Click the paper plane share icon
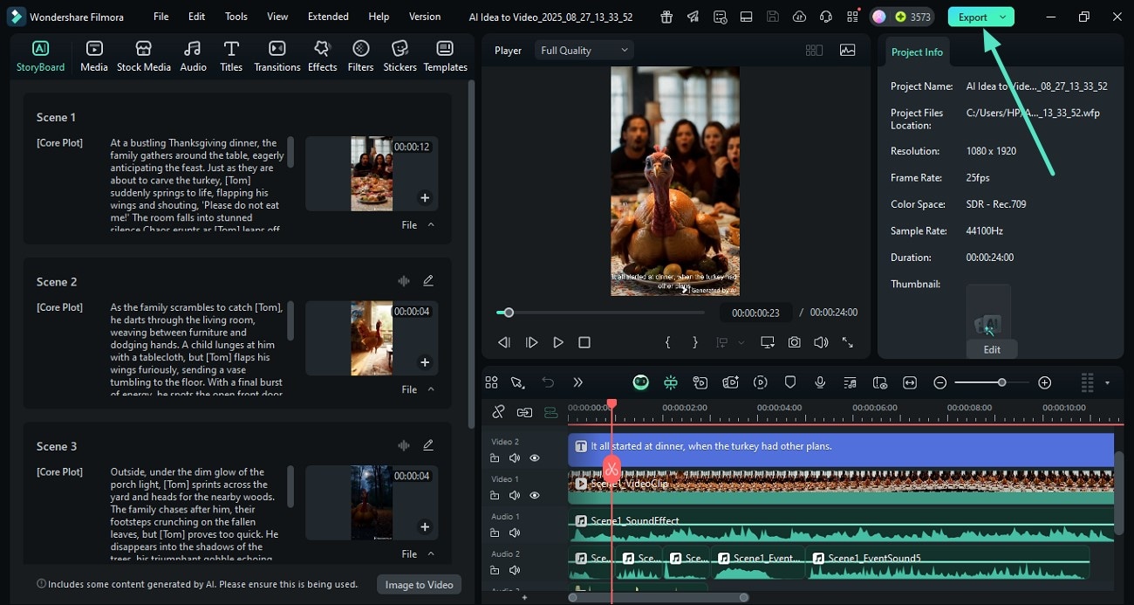 [x=693, y=17]
